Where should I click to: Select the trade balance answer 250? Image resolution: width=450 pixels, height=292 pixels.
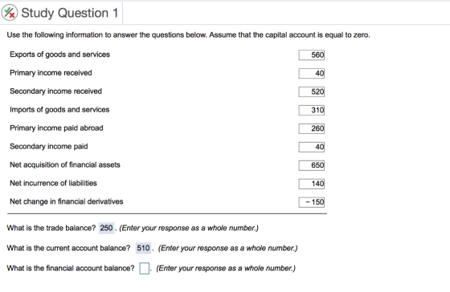pyautogui.click(x=106, y=228)
